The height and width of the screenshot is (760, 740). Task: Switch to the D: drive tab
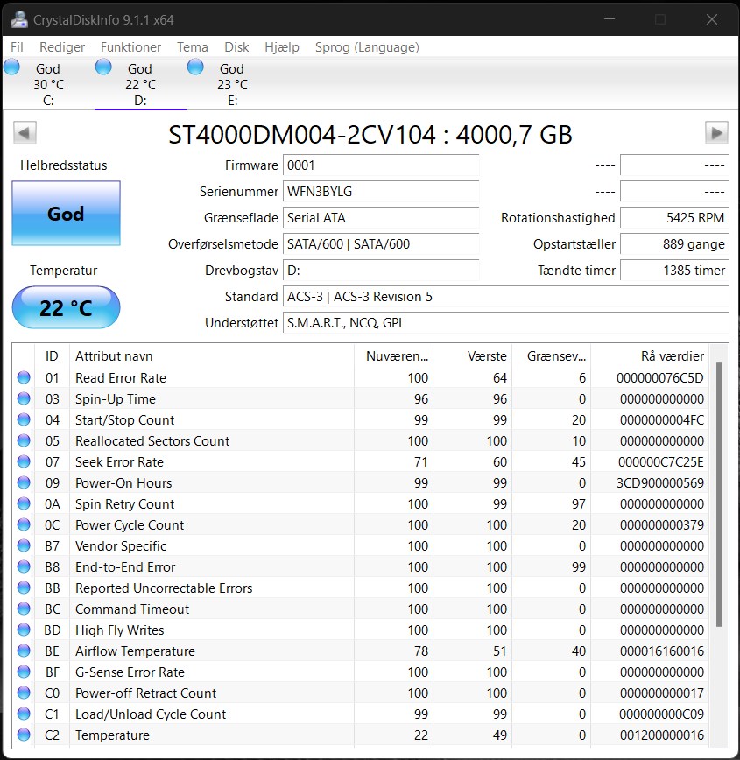(139, 84)
